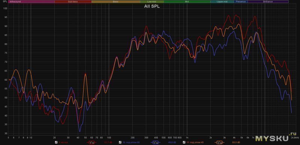300x145 pixels.
Task: Toggle the orange trace 11 checkbox
Action: click(x=184, y=142)
